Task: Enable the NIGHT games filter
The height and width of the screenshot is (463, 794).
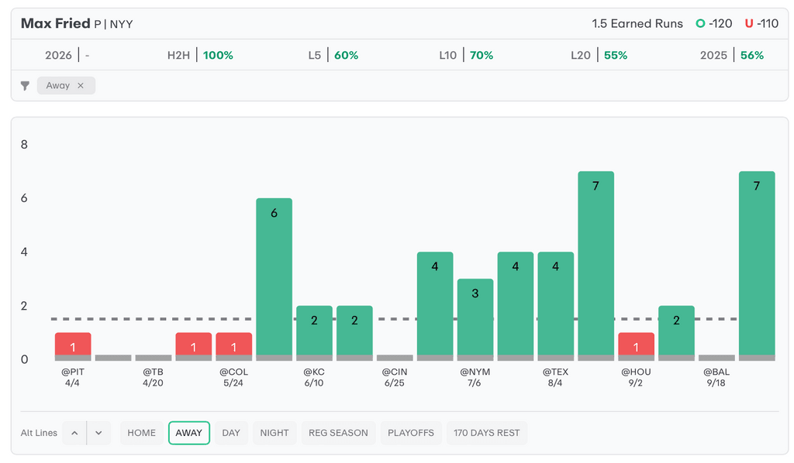Action: click(x=274, y=433)
